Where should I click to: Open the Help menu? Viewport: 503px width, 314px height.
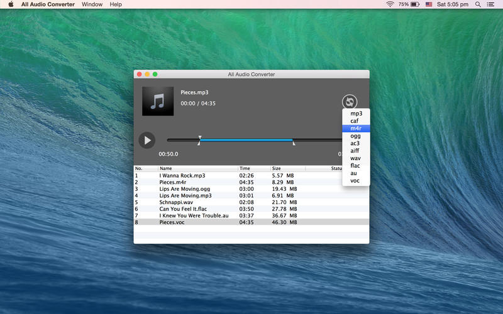[116, 4]
